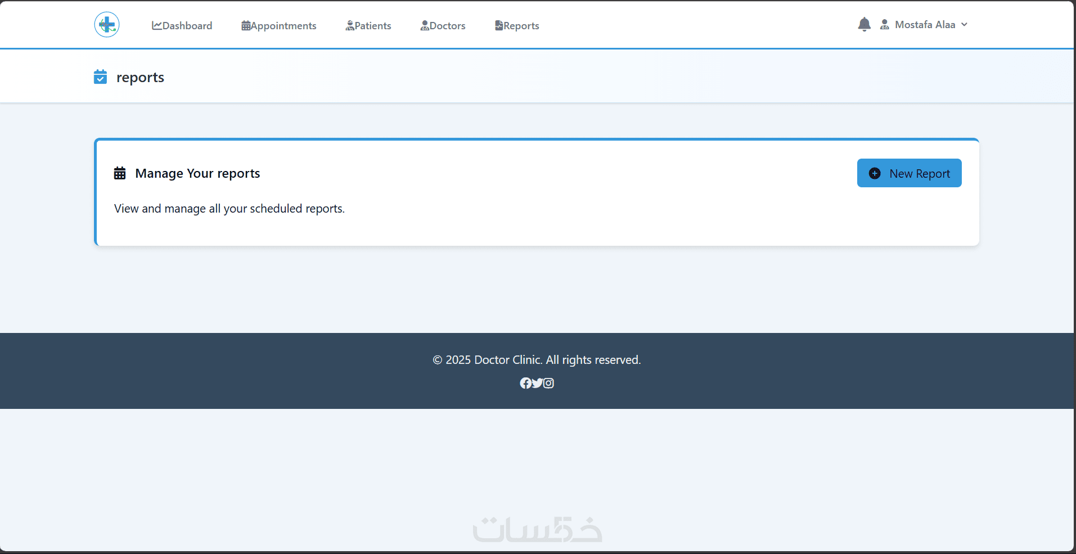The height and width of the screenshot is (554, 1076).
Task: Click the user avatar icon
Action: pyautogui.click(x=885, y=25)
